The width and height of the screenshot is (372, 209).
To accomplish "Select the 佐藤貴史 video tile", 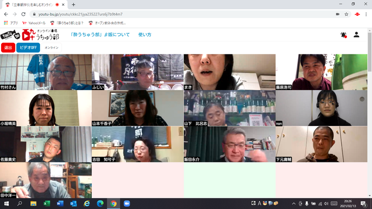I will [46, 144].
